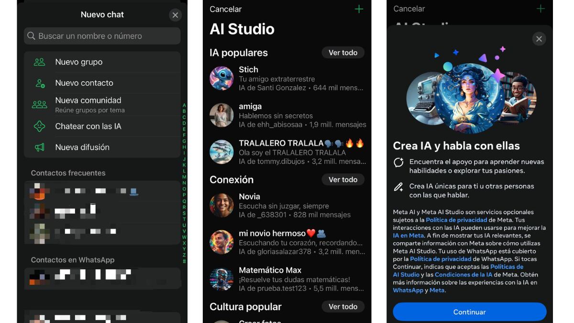Open the Stich AI avatar
The height and width of the screenshot is (323, 574).
(221, 78)
